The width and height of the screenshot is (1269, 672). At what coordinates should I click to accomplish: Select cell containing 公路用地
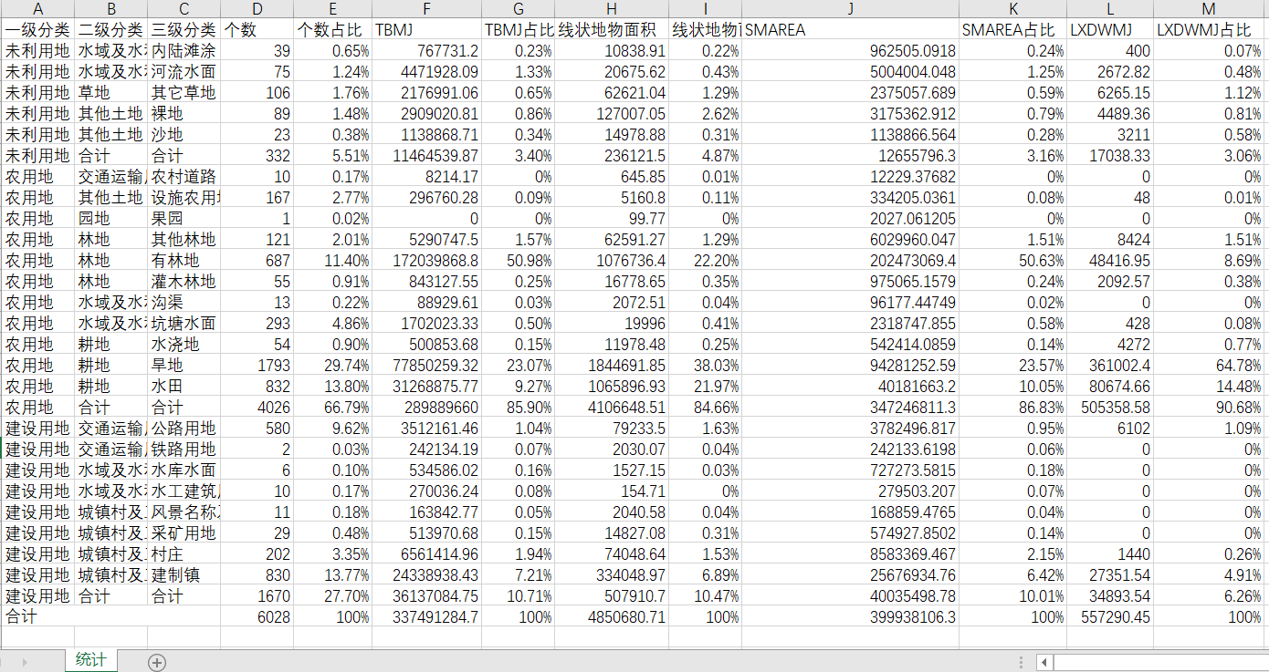pos(184,429)
